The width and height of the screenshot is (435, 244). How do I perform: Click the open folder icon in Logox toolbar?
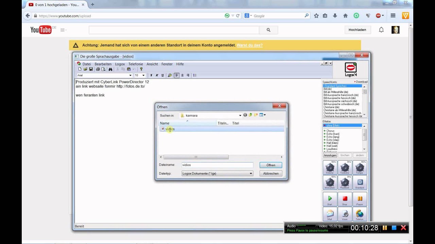coord(85,69)
